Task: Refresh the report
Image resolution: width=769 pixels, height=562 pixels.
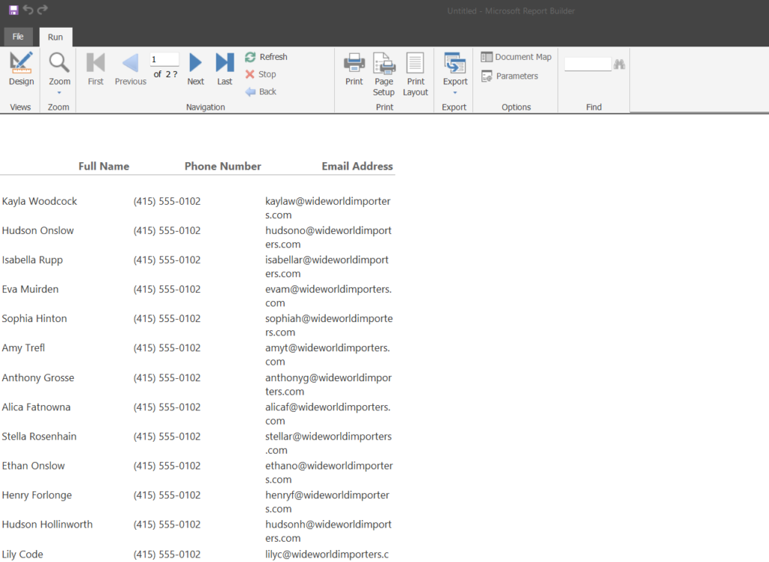Action: pos(267,57)
